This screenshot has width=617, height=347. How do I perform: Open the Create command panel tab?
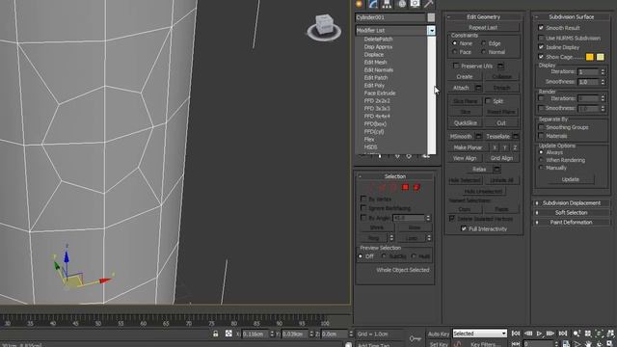[x=359, y=4]
